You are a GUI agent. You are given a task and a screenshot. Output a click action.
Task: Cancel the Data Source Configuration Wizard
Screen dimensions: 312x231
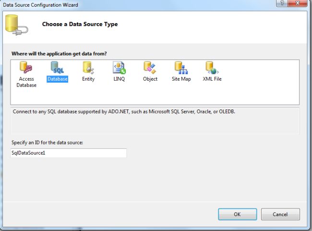pyautogui.click(x=280, y=214)
